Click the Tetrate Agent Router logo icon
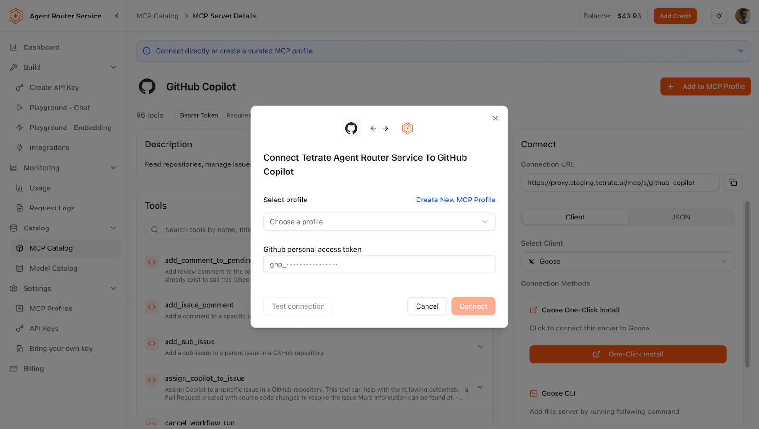 (16, 16)
